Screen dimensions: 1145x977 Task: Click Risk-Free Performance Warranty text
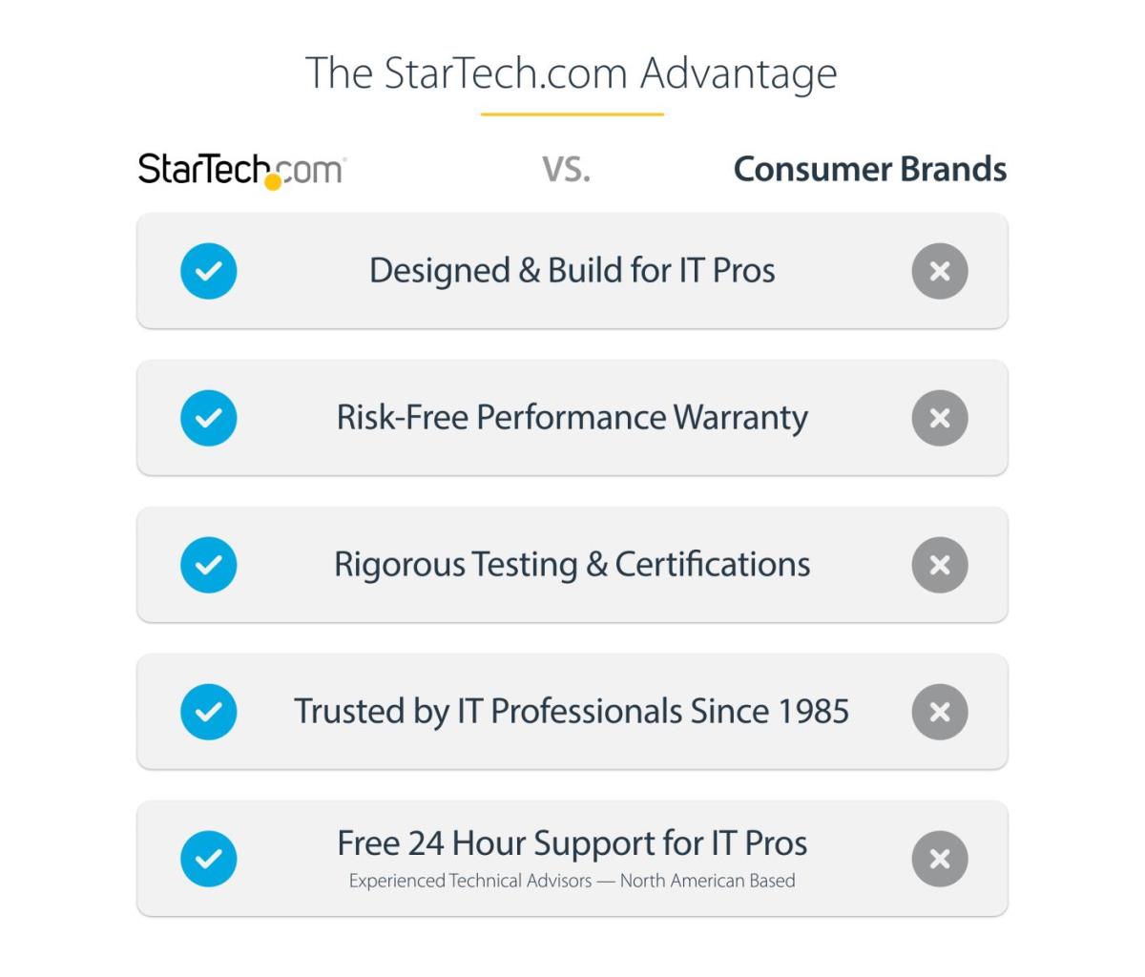coord(572,418)
